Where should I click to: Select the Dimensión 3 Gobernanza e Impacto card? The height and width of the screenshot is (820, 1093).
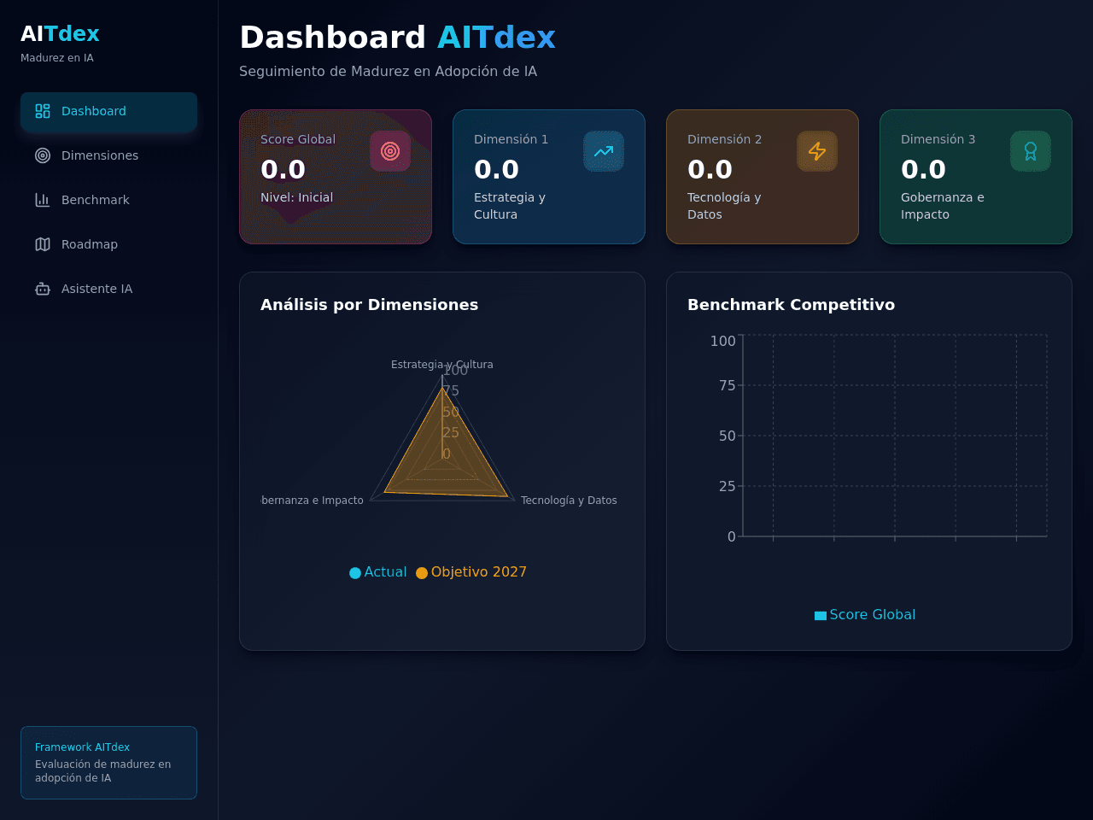click(x=976, y=177)
